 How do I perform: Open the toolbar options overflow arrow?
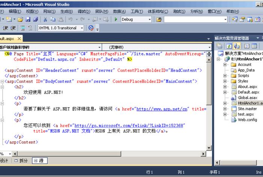pos(97,29)
